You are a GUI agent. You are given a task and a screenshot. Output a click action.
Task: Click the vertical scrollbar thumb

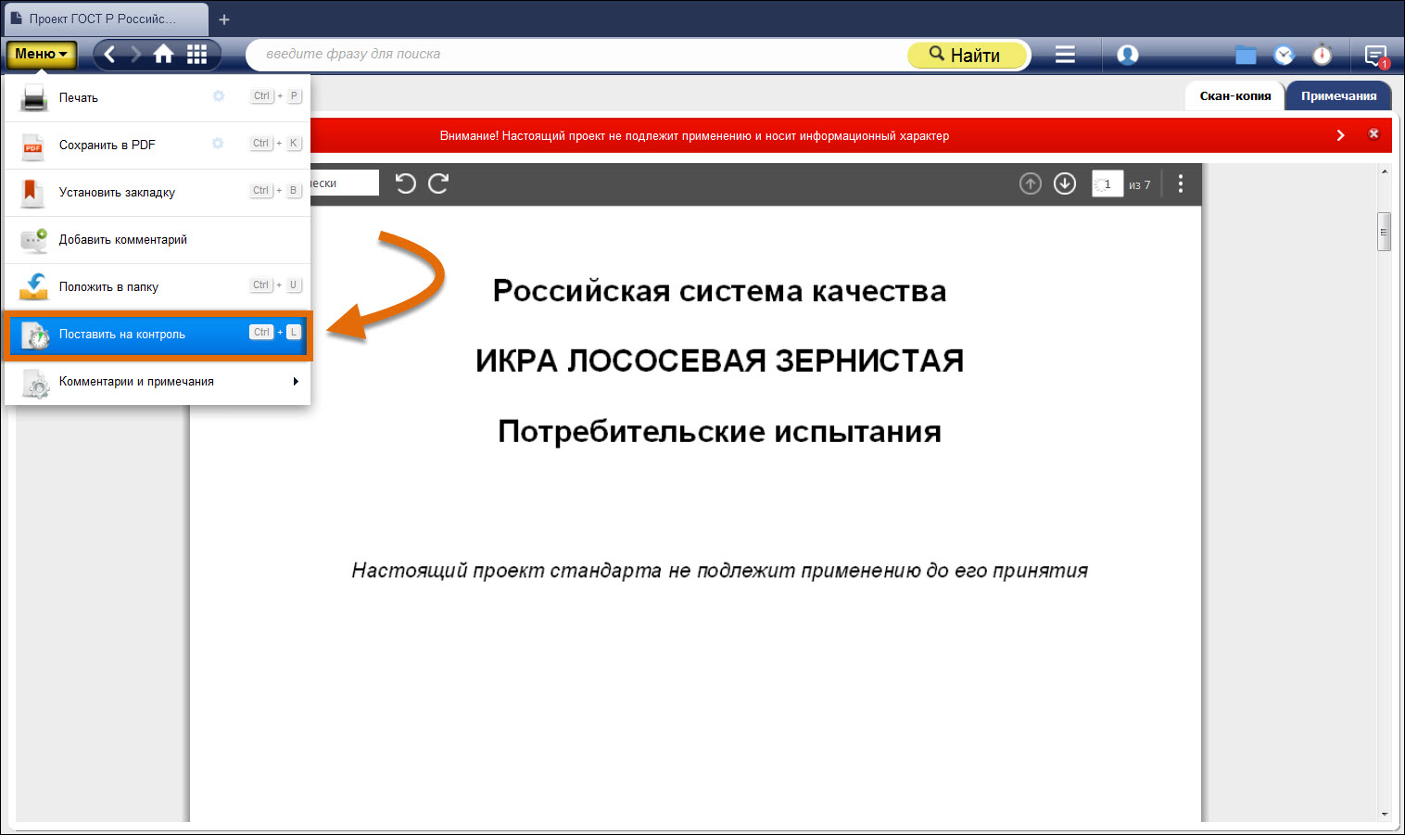1385,232
